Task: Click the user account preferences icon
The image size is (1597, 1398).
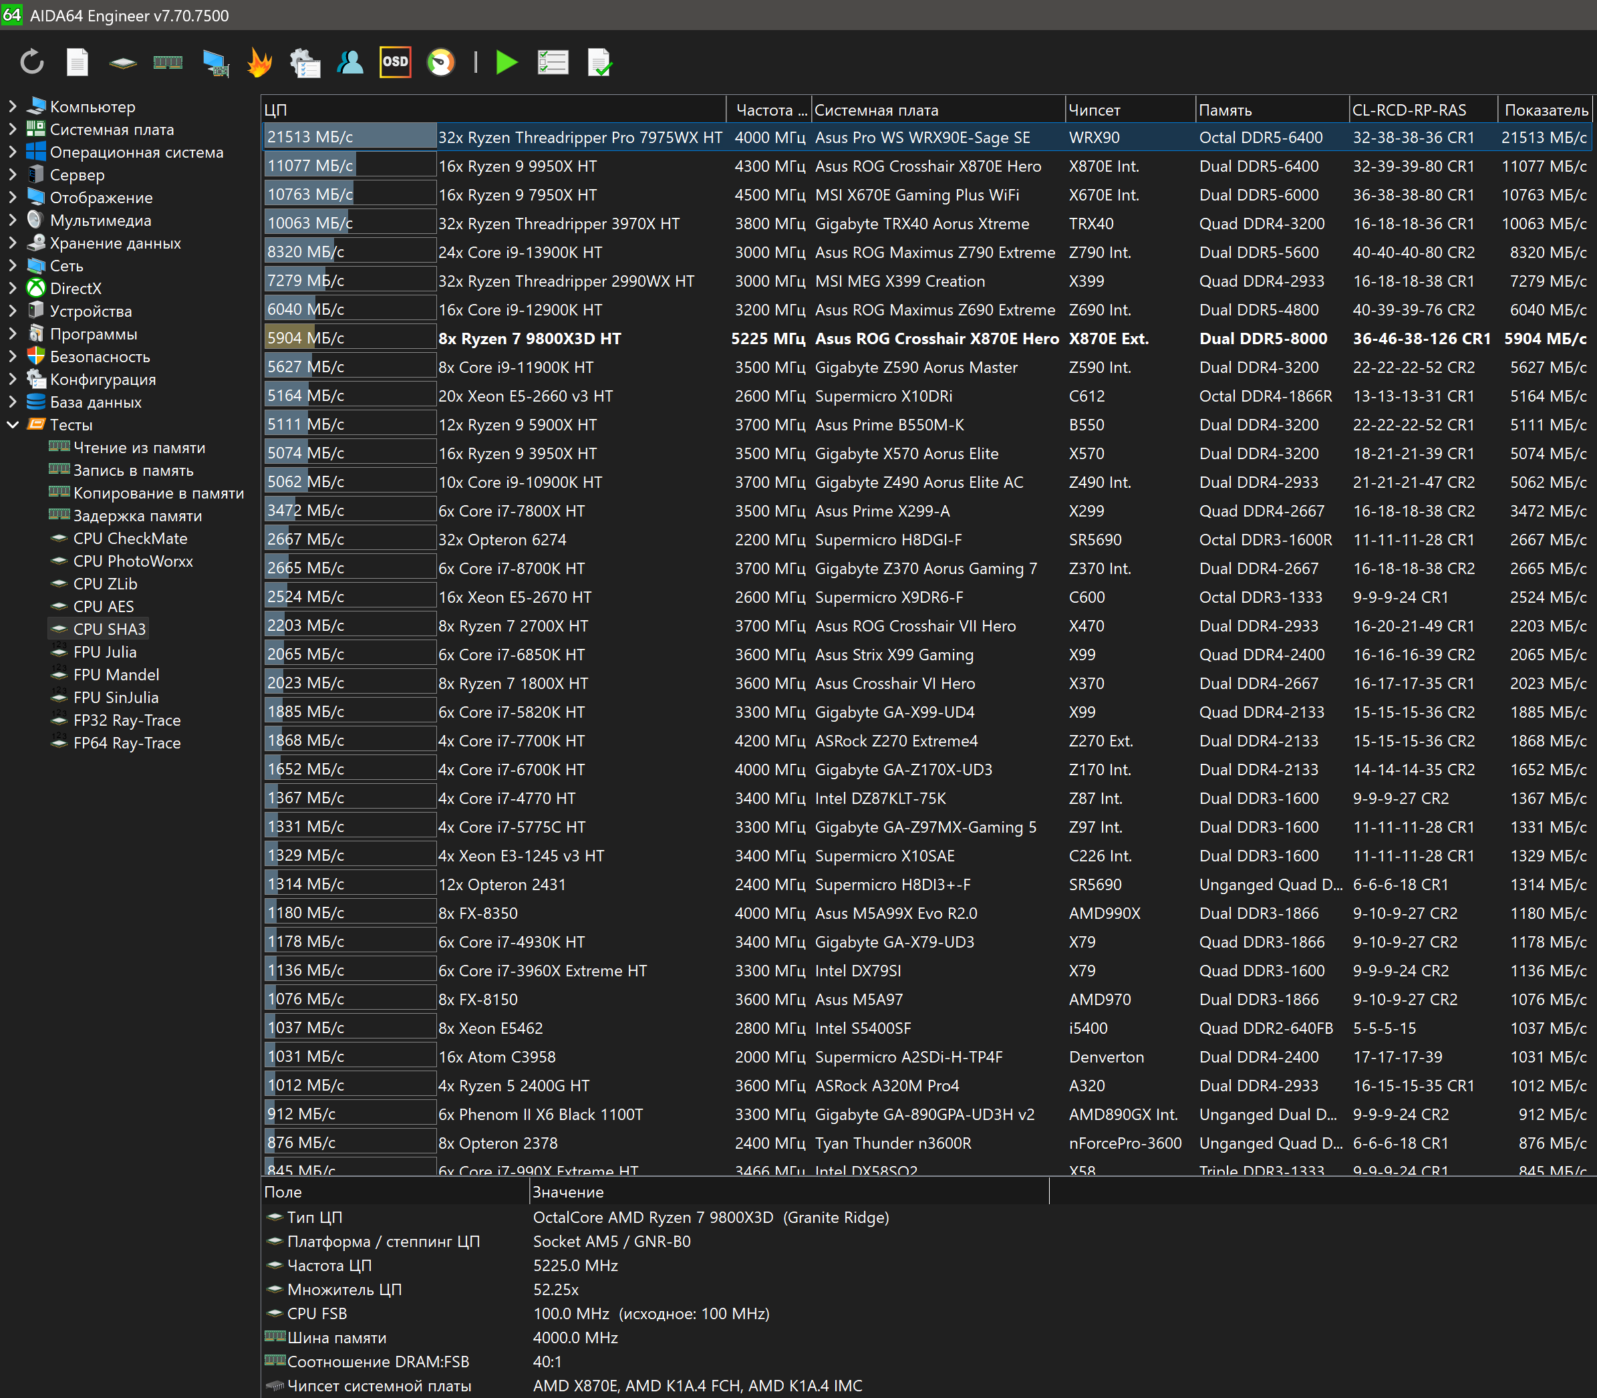Action: pyautogui.click(x=350, y=62)
